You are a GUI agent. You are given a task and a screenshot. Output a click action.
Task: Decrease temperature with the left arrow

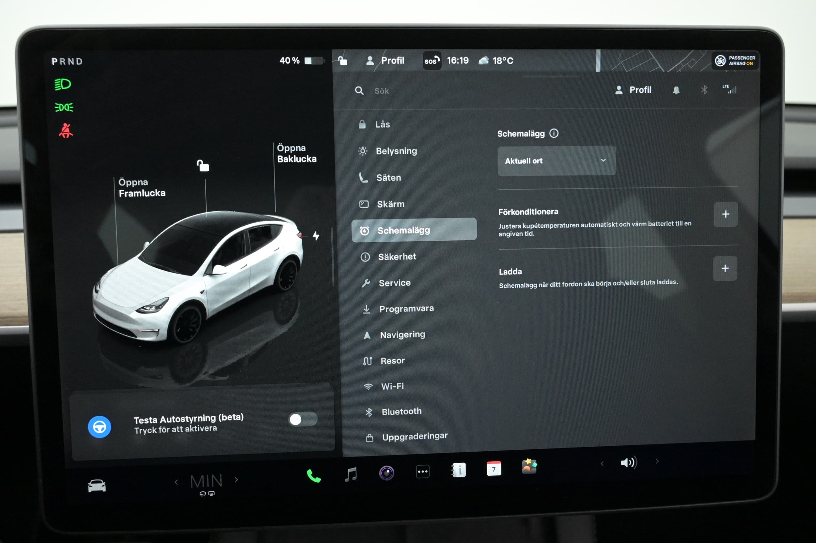tap(176, 482)
